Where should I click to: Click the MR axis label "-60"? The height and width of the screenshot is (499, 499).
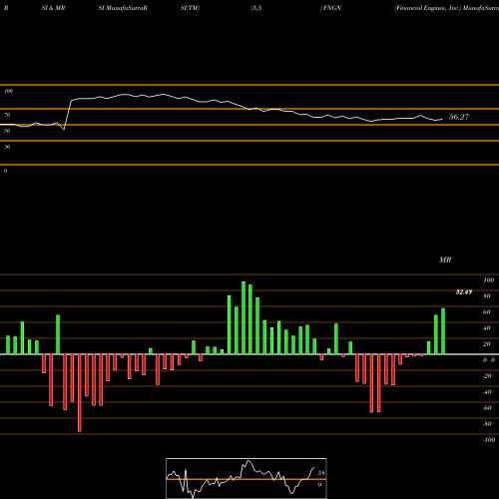coord(487,408)
